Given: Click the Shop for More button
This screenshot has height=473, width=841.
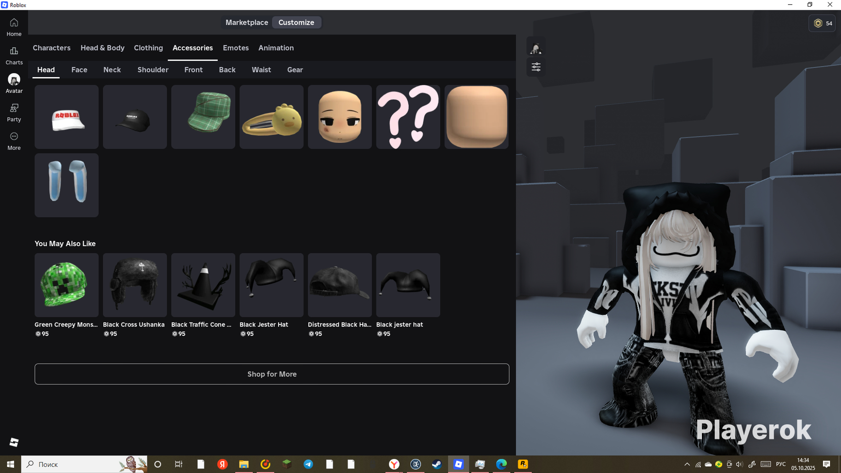Looking at the screenshot, I should tap(272, 374).
